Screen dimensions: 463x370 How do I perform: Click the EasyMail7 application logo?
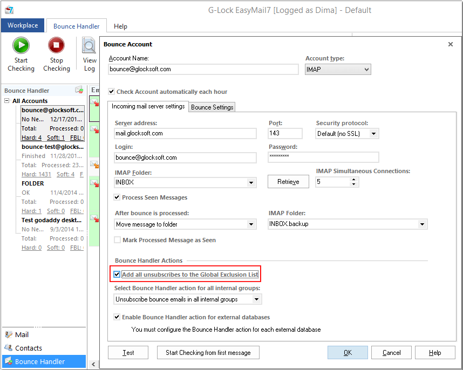click(9, 10)
